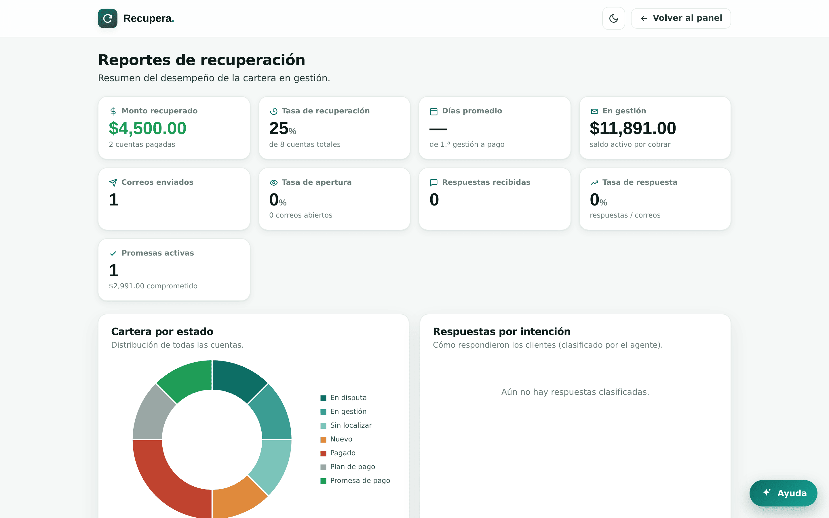Click the 'respuestas / correos' text
This screenshot has height=518, width=829.
coord(625,215)
